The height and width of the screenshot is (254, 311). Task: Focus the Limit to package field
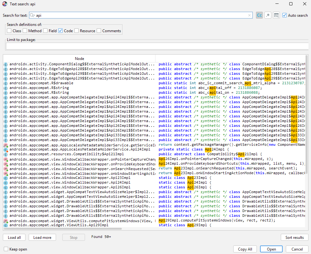157,46
